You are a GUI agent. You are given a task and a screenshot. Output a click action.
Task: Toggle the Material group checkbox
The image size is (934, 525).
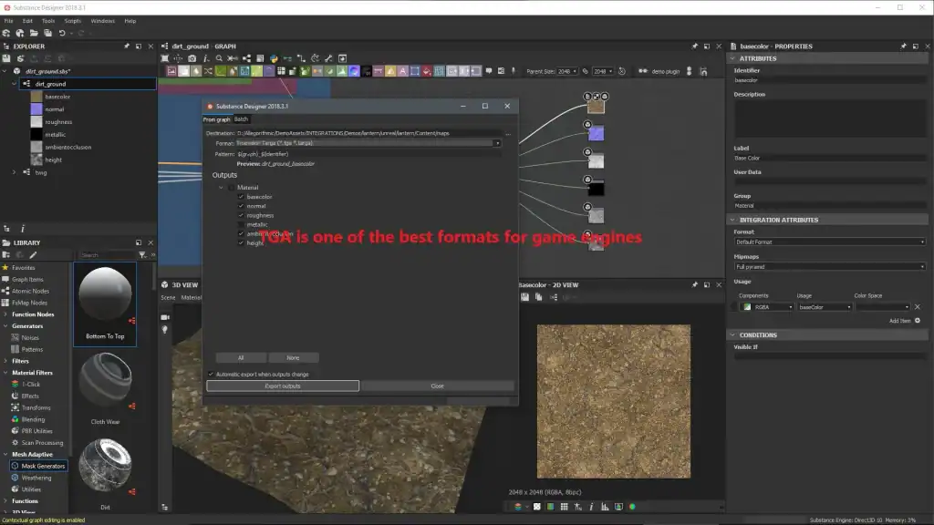click(231, 188)
